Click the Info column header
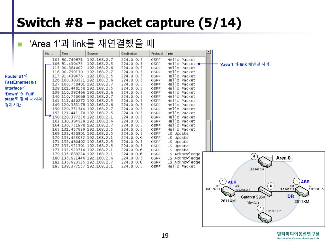Screen dimensions: 329x246 185,53
